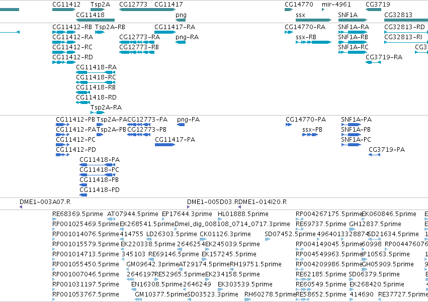Click the CG14770 gene label

click(x=299, y=5)
